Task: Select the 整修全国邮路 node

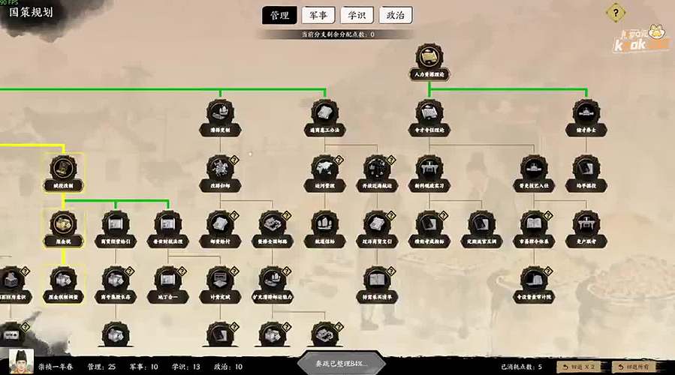Action: click(x=273, y=229)
